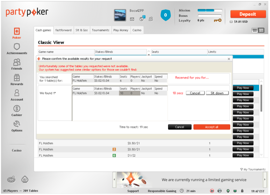Click the black Cancel button in dialog
The height and width of the screenshot is (195, 270).
pyautogui.click(x=180, y=127)
